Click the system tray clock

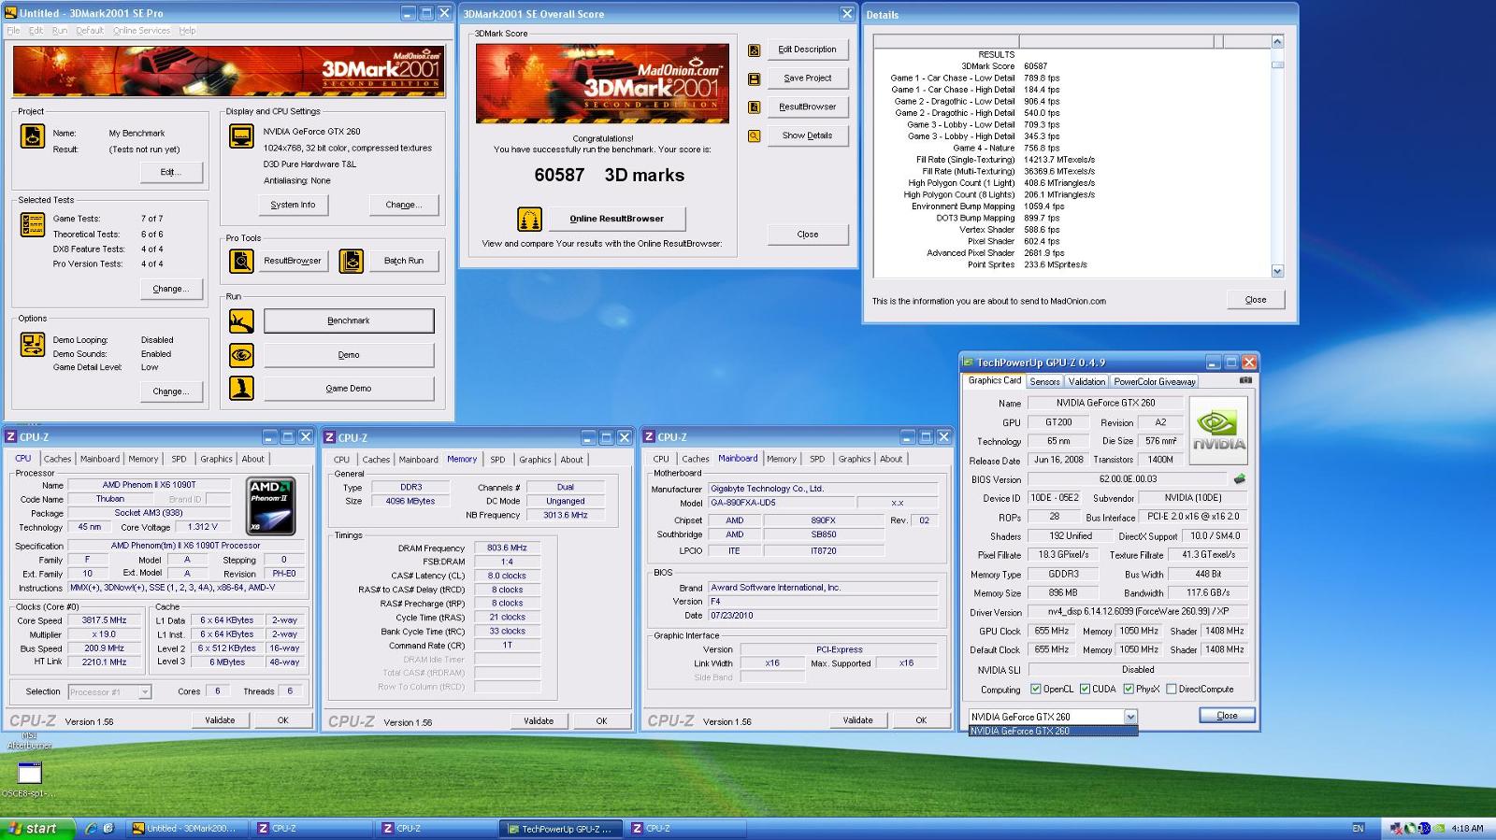pyautogui.click(x=1467, y=828)
